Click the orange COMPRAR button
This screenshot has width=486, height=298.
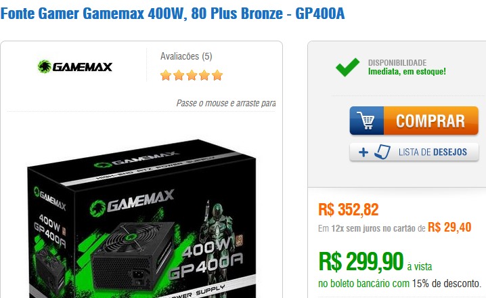(x=414, y=121)
